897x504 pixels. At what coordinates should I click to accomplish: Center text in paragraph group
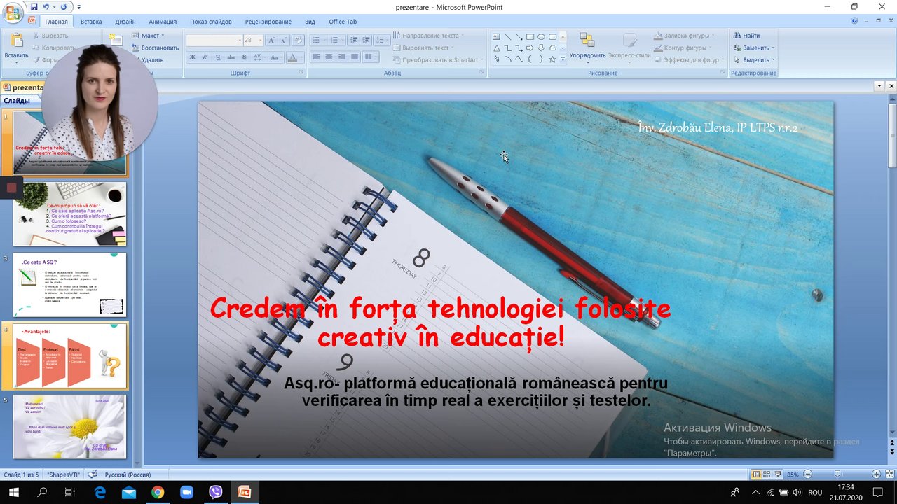pyautogui.click(x=329, y=57)
